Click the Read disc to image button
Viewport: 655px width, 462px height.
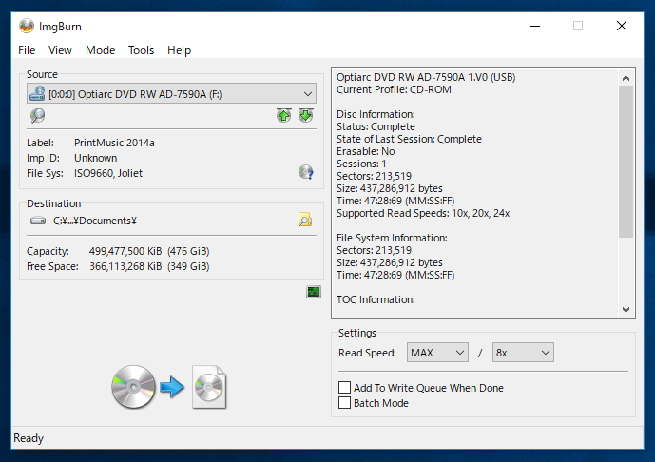pyautogui.click(x=169, y=387)
